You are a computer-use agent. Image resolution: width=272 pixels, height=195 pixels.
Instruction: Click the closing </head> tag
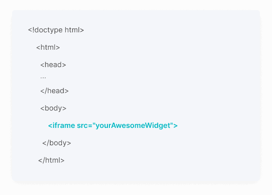point(55,91)
